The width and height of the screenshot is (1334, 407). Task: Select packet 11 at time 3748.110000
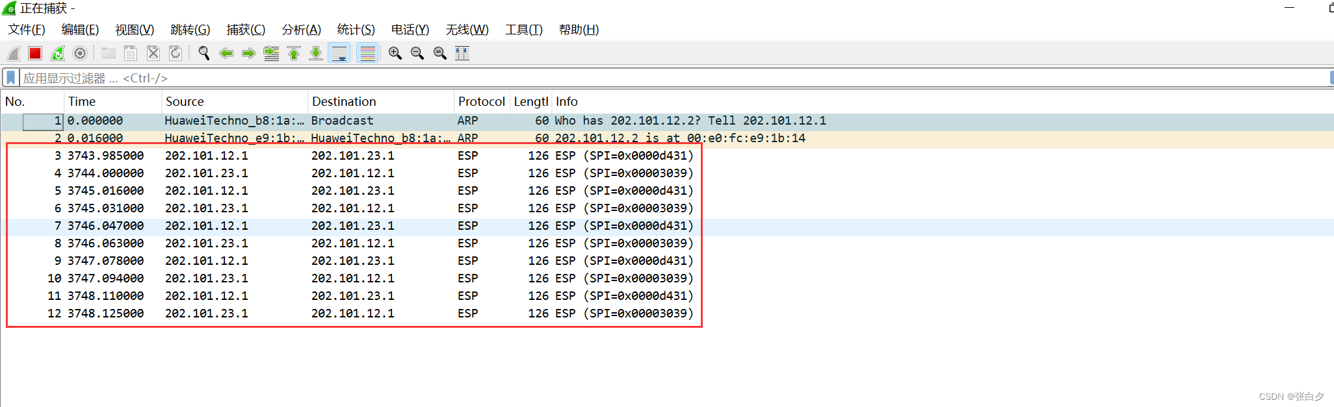coord(667,296)
